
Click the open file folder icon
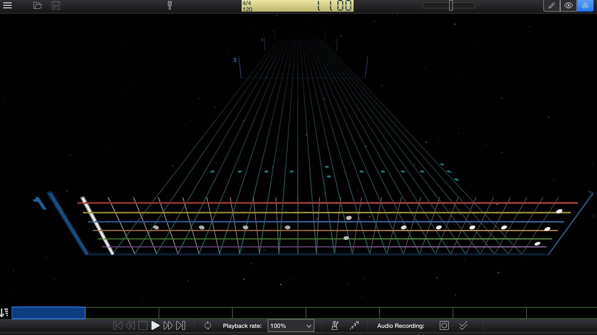[x=38, y=5]
